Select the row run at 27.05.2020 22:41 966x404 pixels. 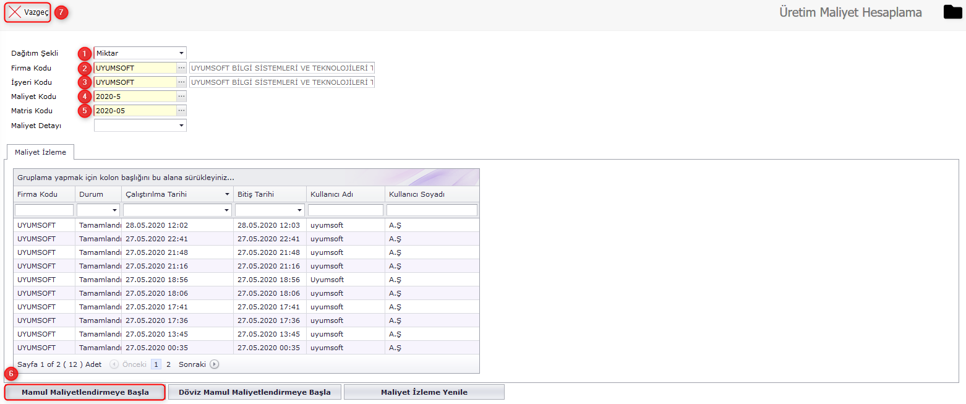(x=246, y=239)
